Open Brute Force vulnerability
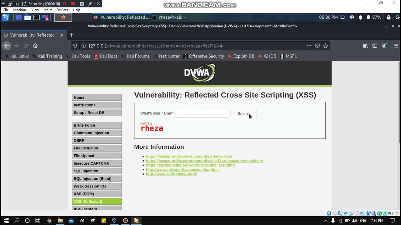Image resolution: width=401 pixels, height=225 pixels. tap(97, 125)
